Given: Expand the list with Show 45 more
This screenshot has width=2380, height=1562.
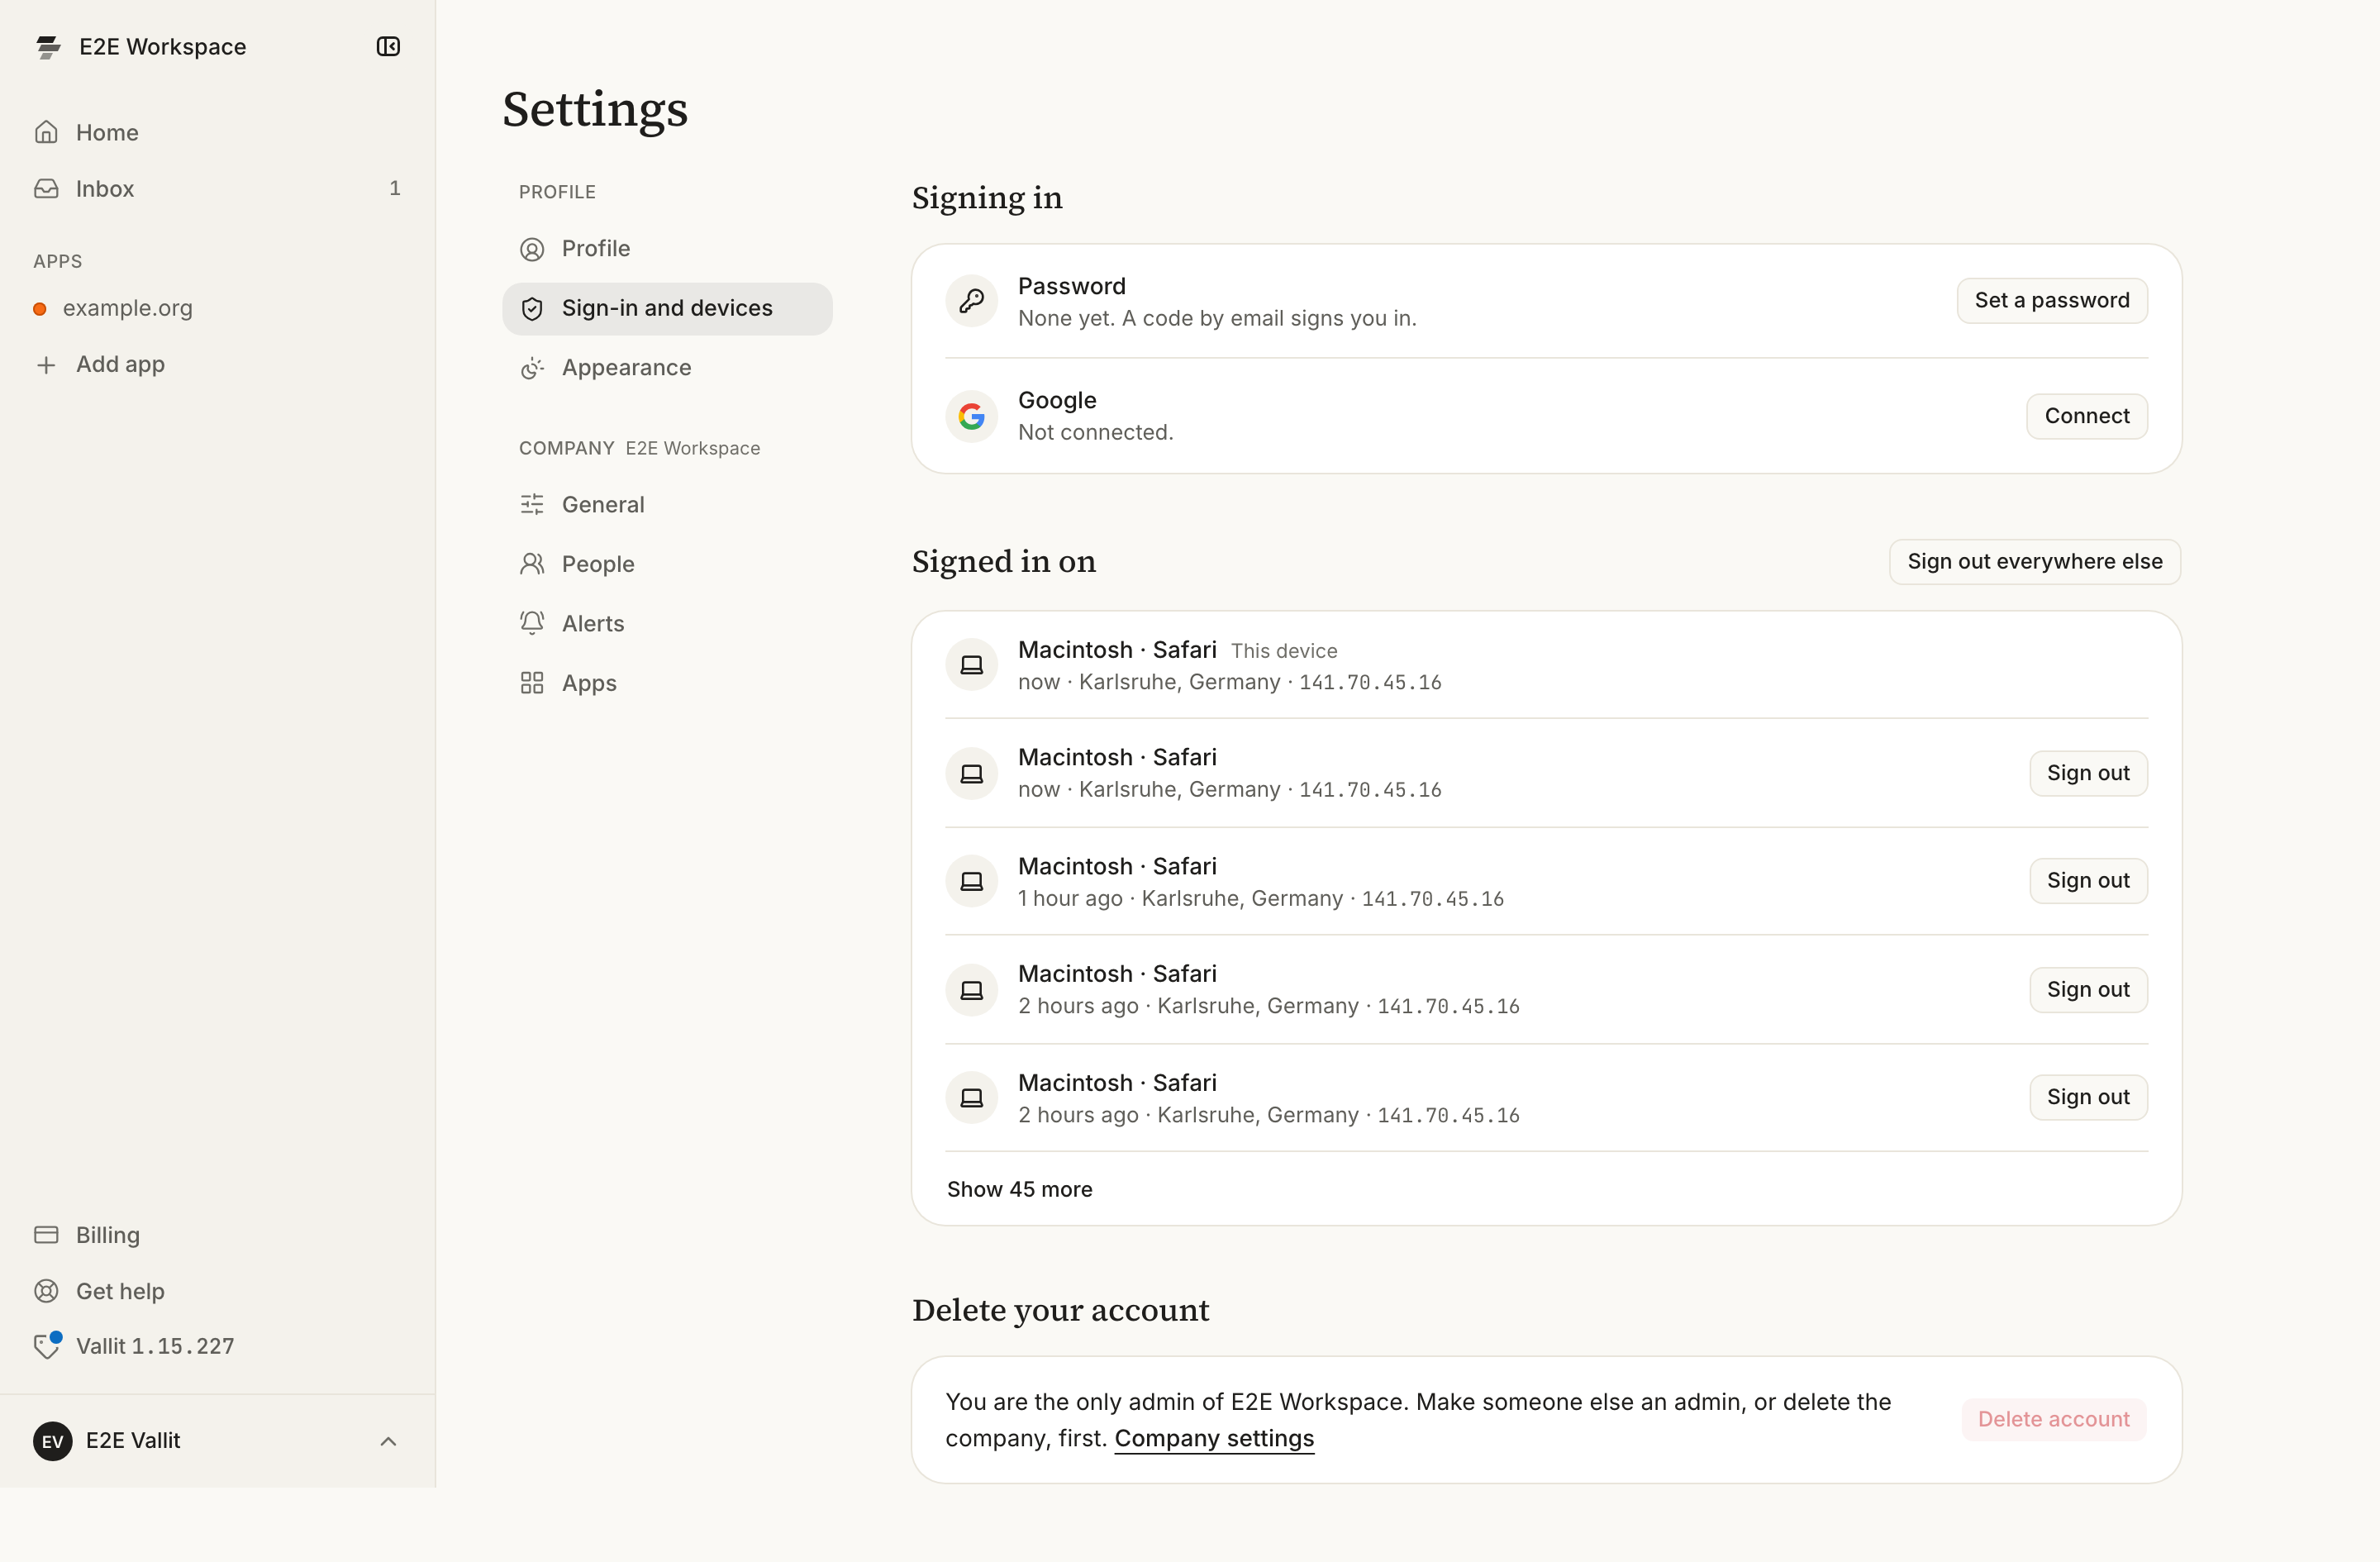Looking at the screenshot, I should point(1019,1189).
